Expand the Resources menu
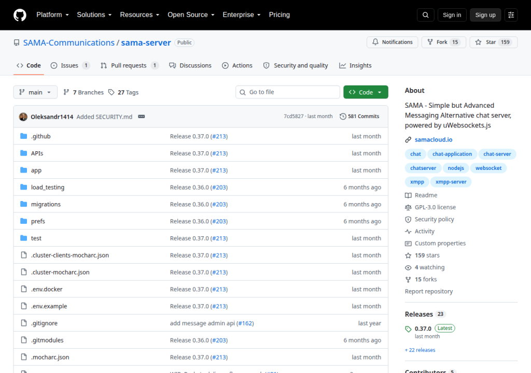The image size is (531, 373). (x=139, y=15)
